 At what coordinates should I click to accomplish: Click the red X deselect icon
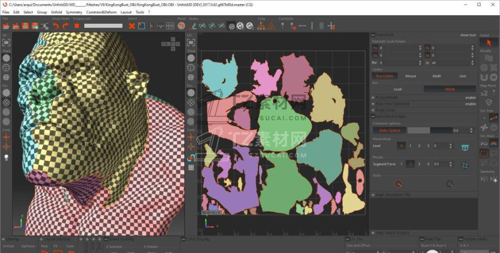pos(132,25)
